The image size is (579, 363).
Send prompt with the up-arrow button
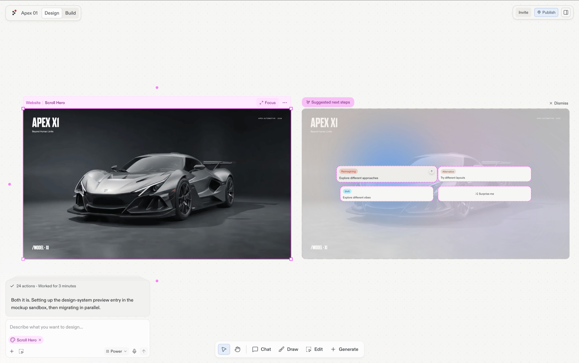tap(144, 351)
